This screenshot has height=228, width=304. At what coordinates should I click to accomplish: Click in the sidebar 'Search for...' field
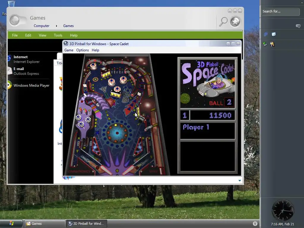[x=280, y=12]
